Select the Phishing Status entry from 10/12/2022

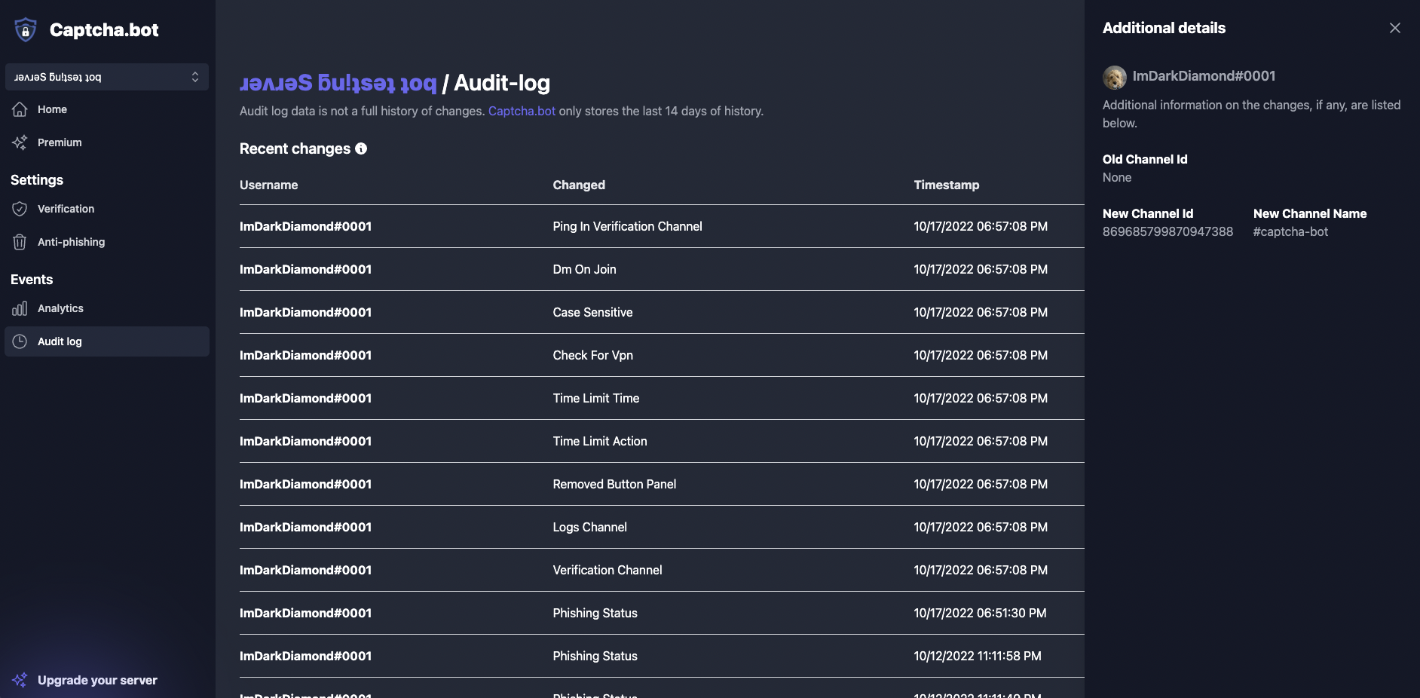(660, 656)
